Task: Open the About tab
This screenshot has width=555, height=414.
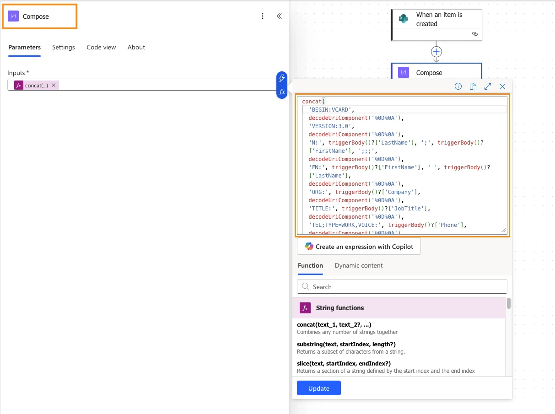Action: [x=136, y=47]
